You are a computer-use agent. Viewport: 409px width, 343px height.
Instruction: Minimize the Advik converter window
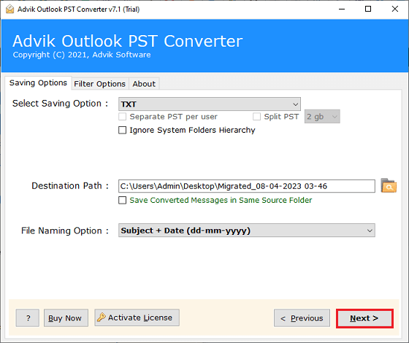point(342,9)
